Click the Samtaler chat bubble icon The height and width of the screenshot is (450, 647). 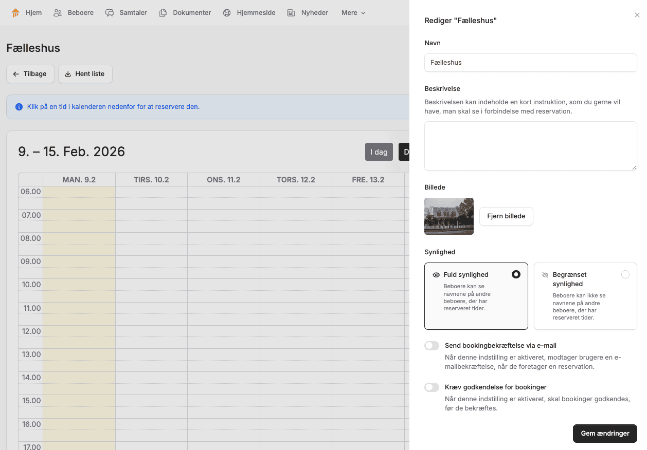pos(110,13)
